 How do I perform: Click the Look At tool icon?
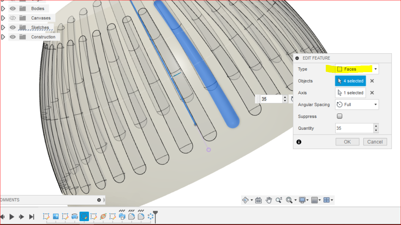pos(258,200)
